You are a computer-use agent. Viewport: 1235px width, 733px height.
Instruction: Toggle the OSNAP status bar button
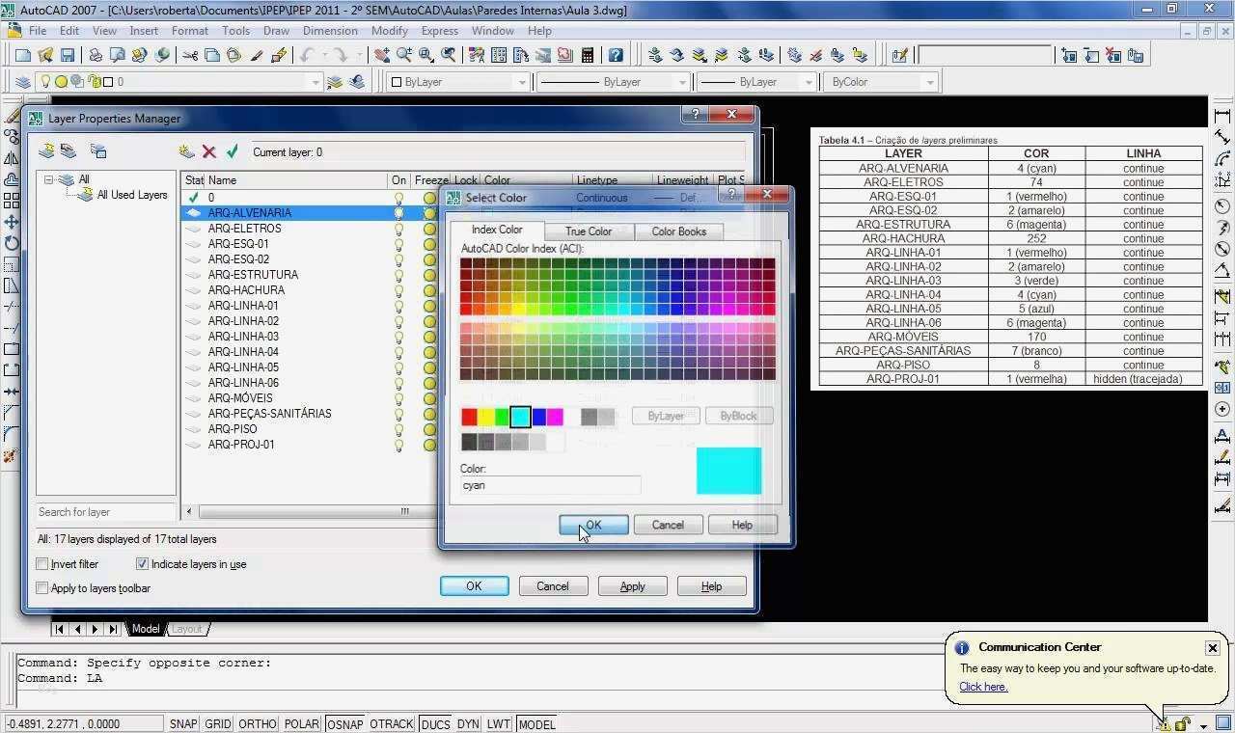point(344,723)
